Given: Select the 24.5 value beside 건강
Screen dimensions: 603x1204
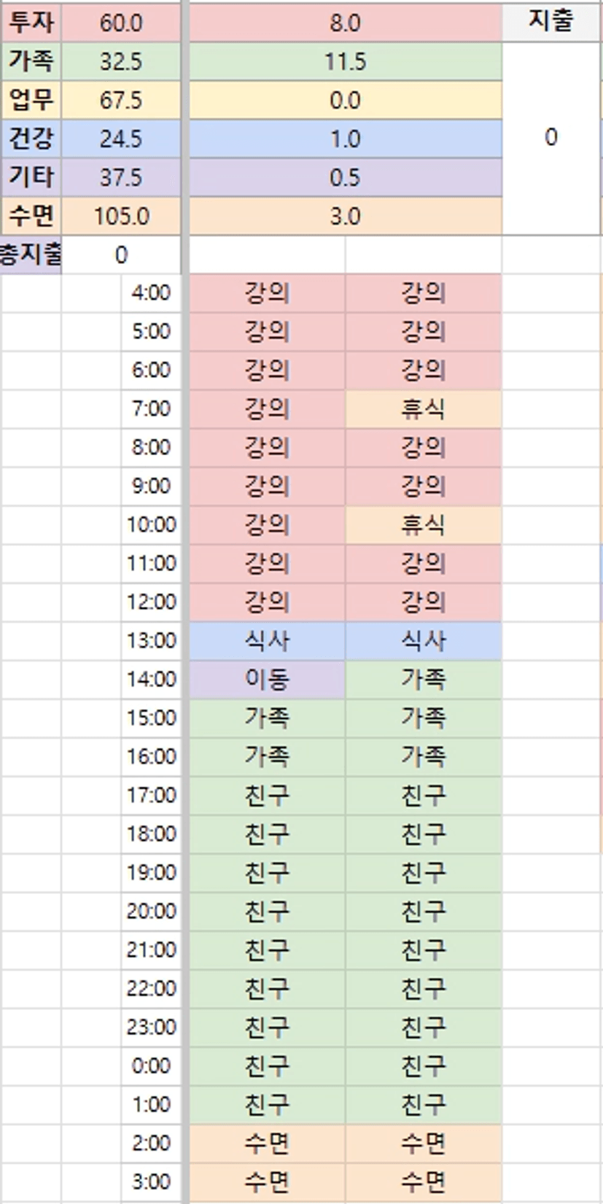Looking at the screenshot, I should [x=121, y=139].
